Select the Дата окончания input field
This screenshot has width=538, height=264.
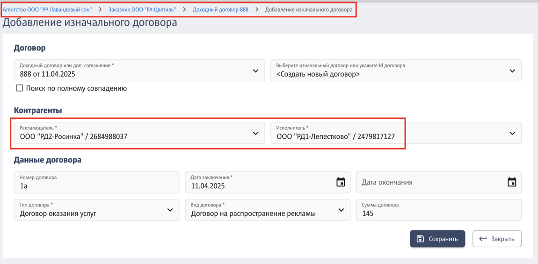coord(439,182)
